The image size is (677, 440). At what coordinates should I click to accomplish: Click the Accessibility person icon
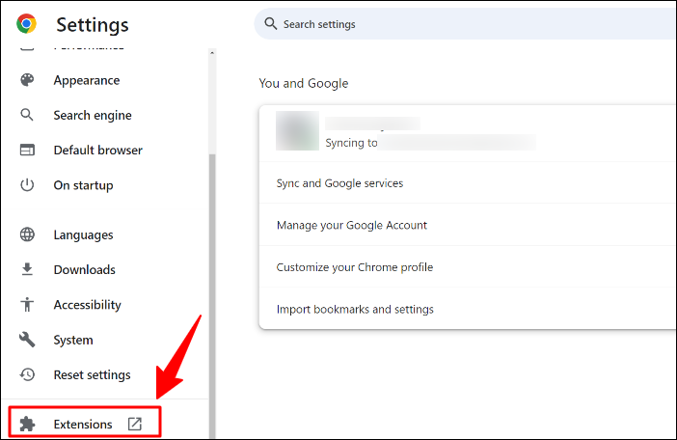click(28, 305)
